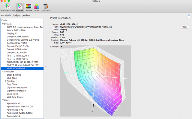Click the split-view divider handle dot
Image resolution: width=192 pixels, height=119 pixels.
tap(46, 66)
